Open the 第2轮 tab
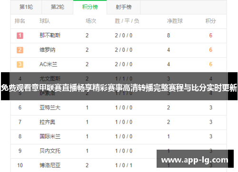Screen dimensions: 238x172 click(58, 7)
